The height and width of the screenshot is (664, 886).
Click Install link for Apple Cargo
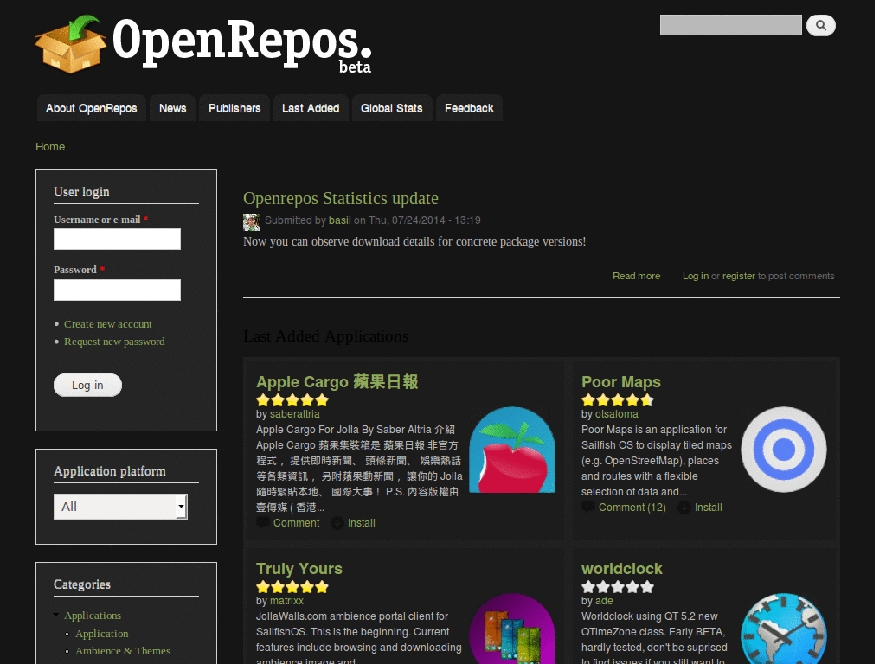pos(362,523)
